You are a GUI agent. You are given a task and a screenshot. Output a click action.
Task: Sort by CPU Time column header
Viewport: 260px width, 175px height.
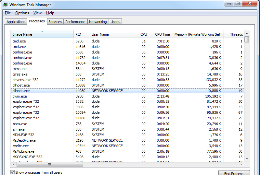pos(160,34)
